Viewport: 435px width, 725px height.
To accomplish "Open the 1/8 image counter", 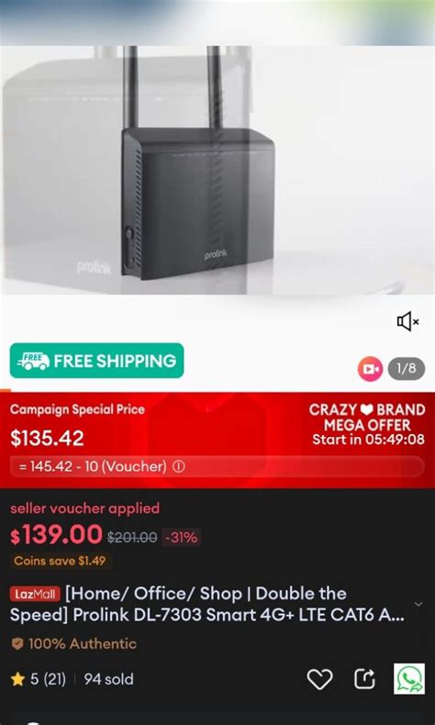I will coord(407,369).
